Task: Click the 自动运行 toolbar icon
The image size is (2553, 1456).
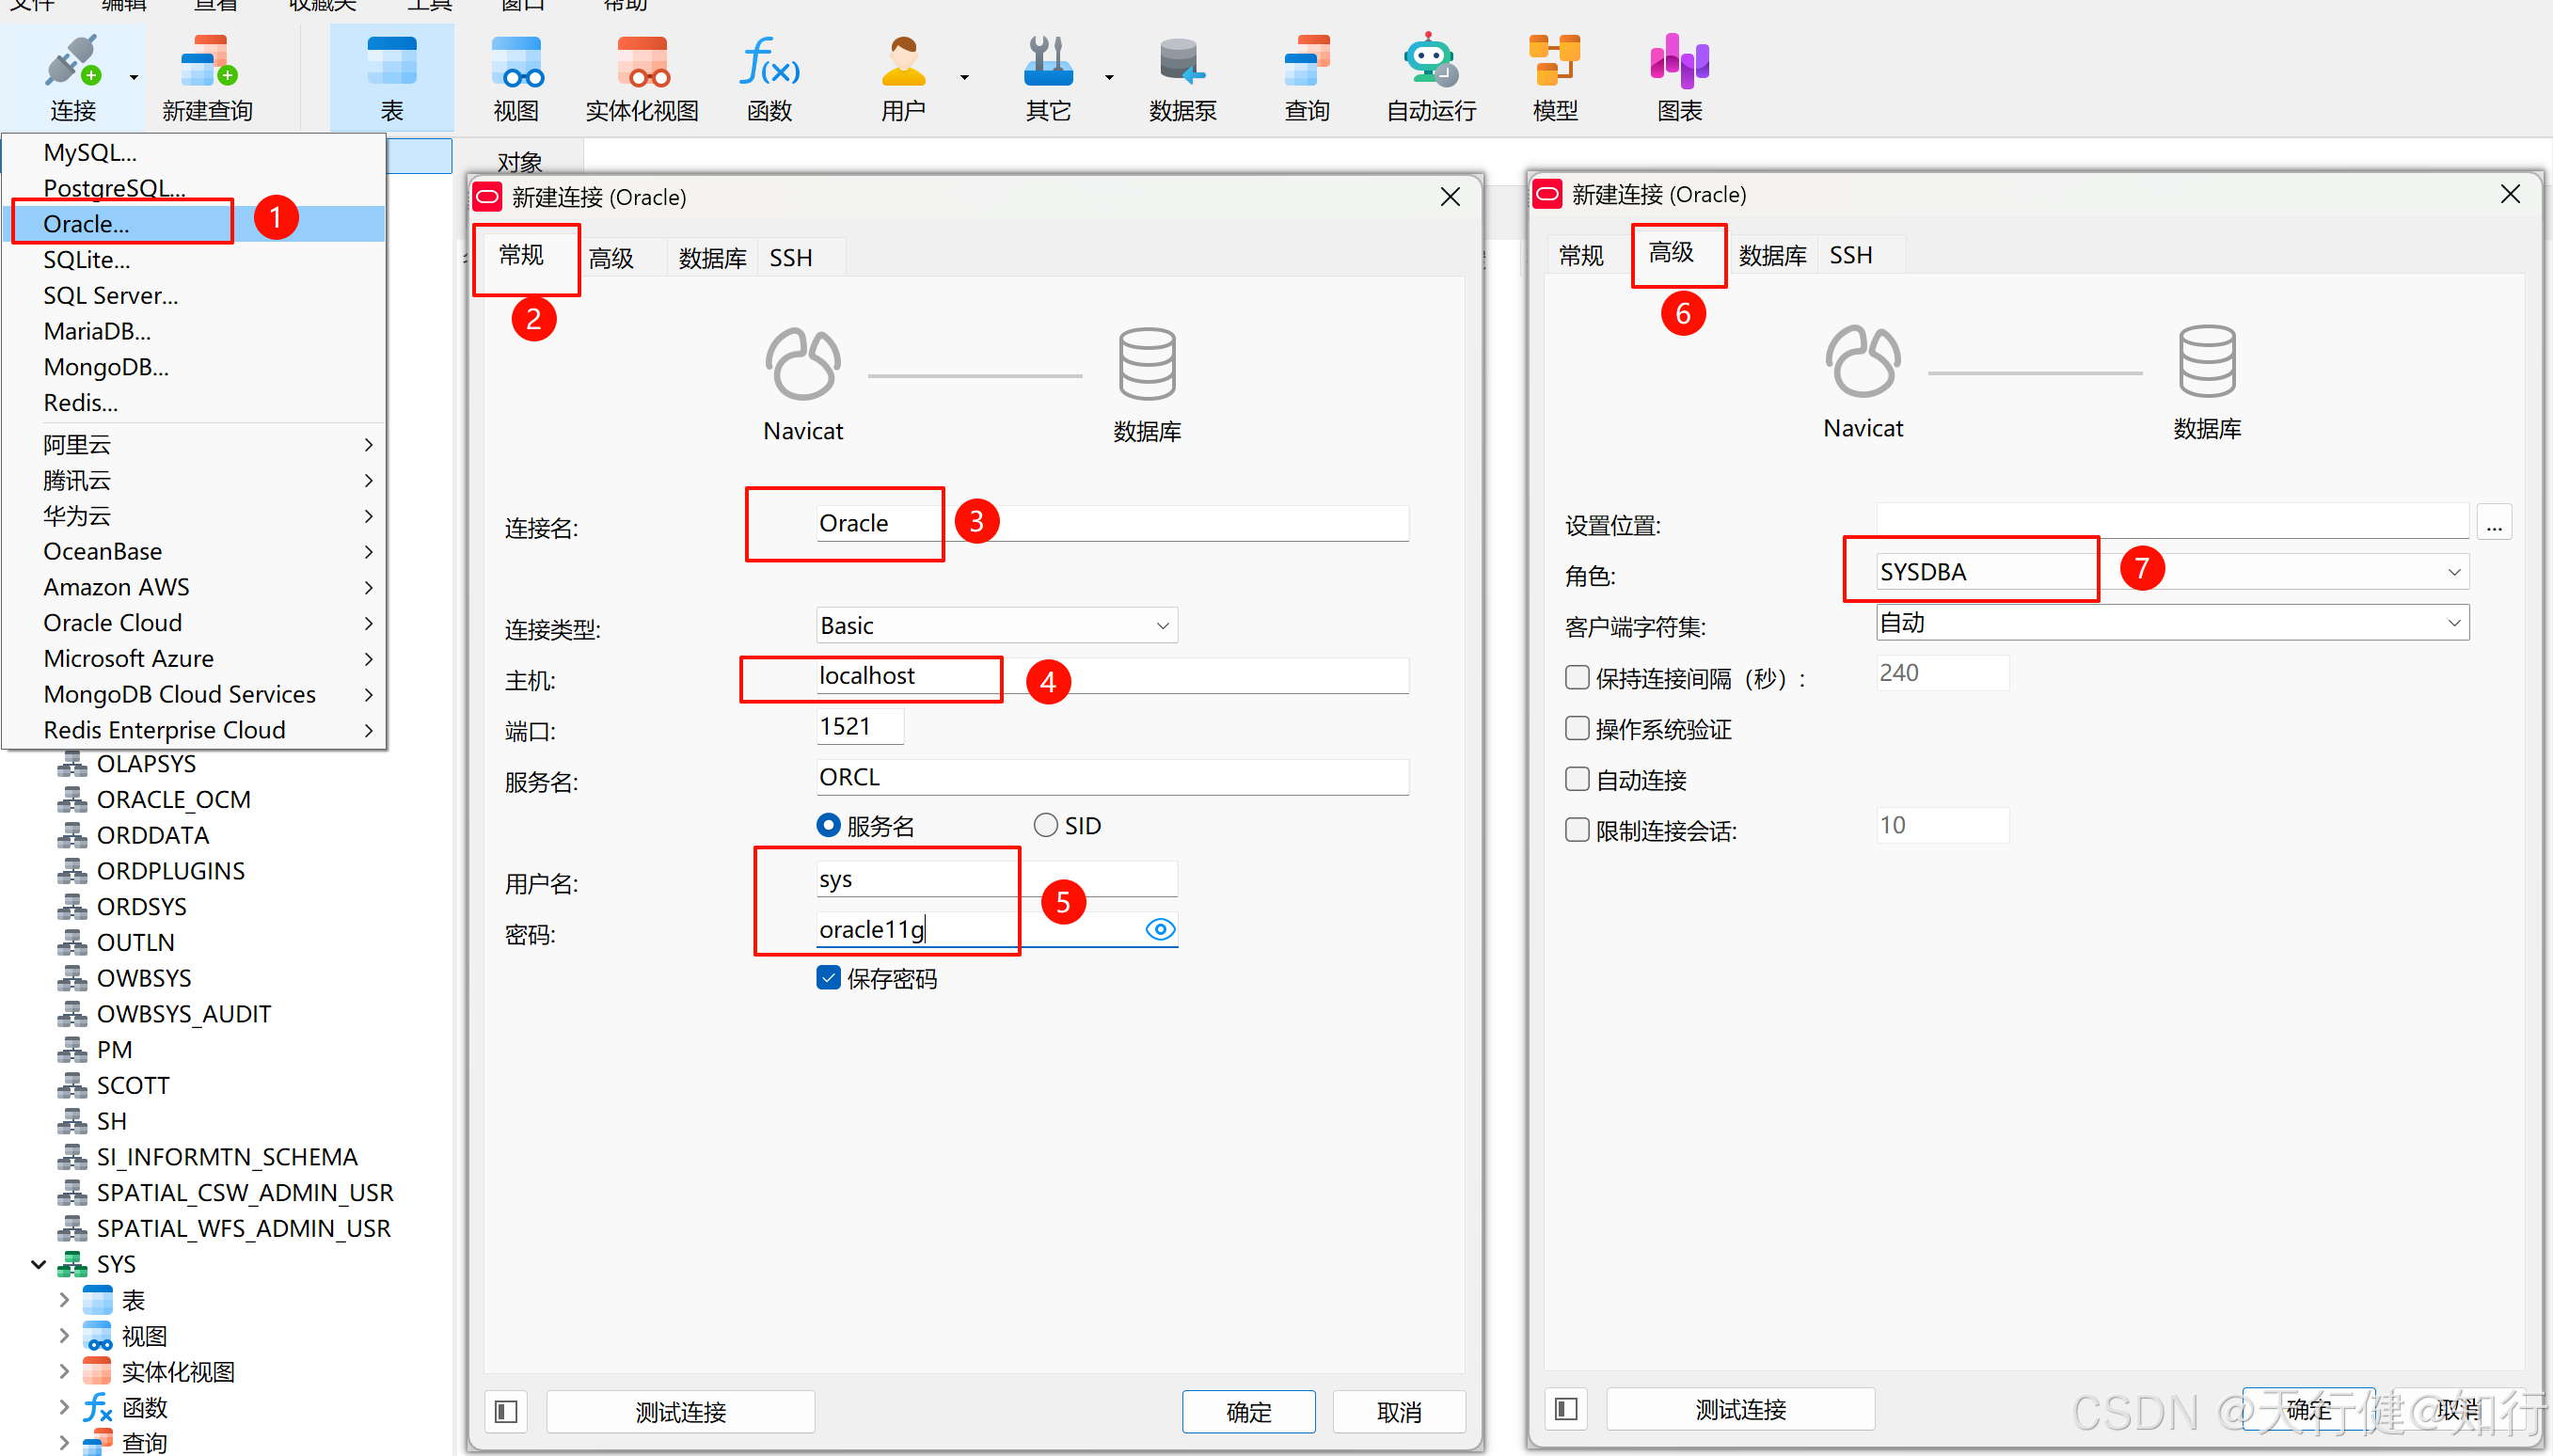Action: point(1429,75)
